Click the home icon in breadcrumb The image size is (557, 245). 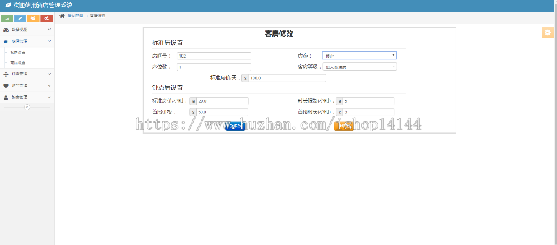pyautogui.click(x=62, y=15)
